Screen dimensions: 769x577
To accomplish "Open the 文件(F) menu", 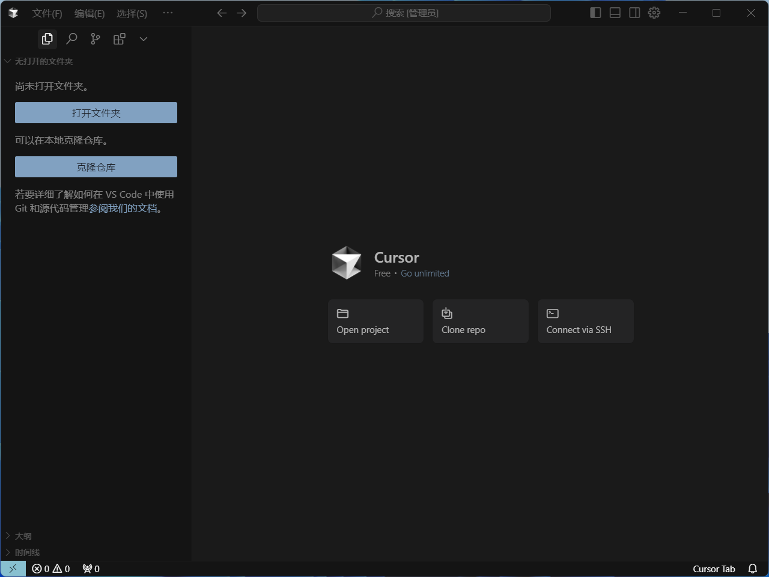I will 47,13.
